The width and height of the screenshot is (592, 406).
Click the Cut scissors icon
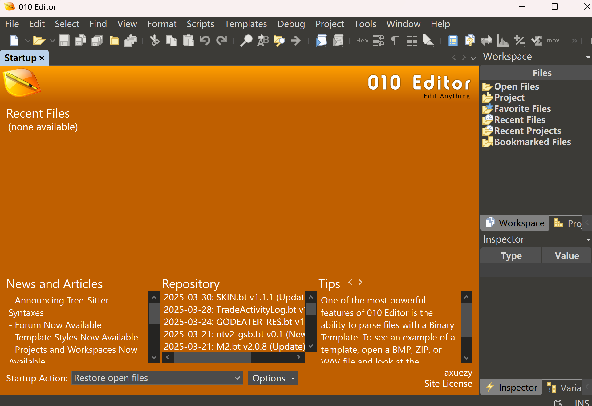[155, 40]
